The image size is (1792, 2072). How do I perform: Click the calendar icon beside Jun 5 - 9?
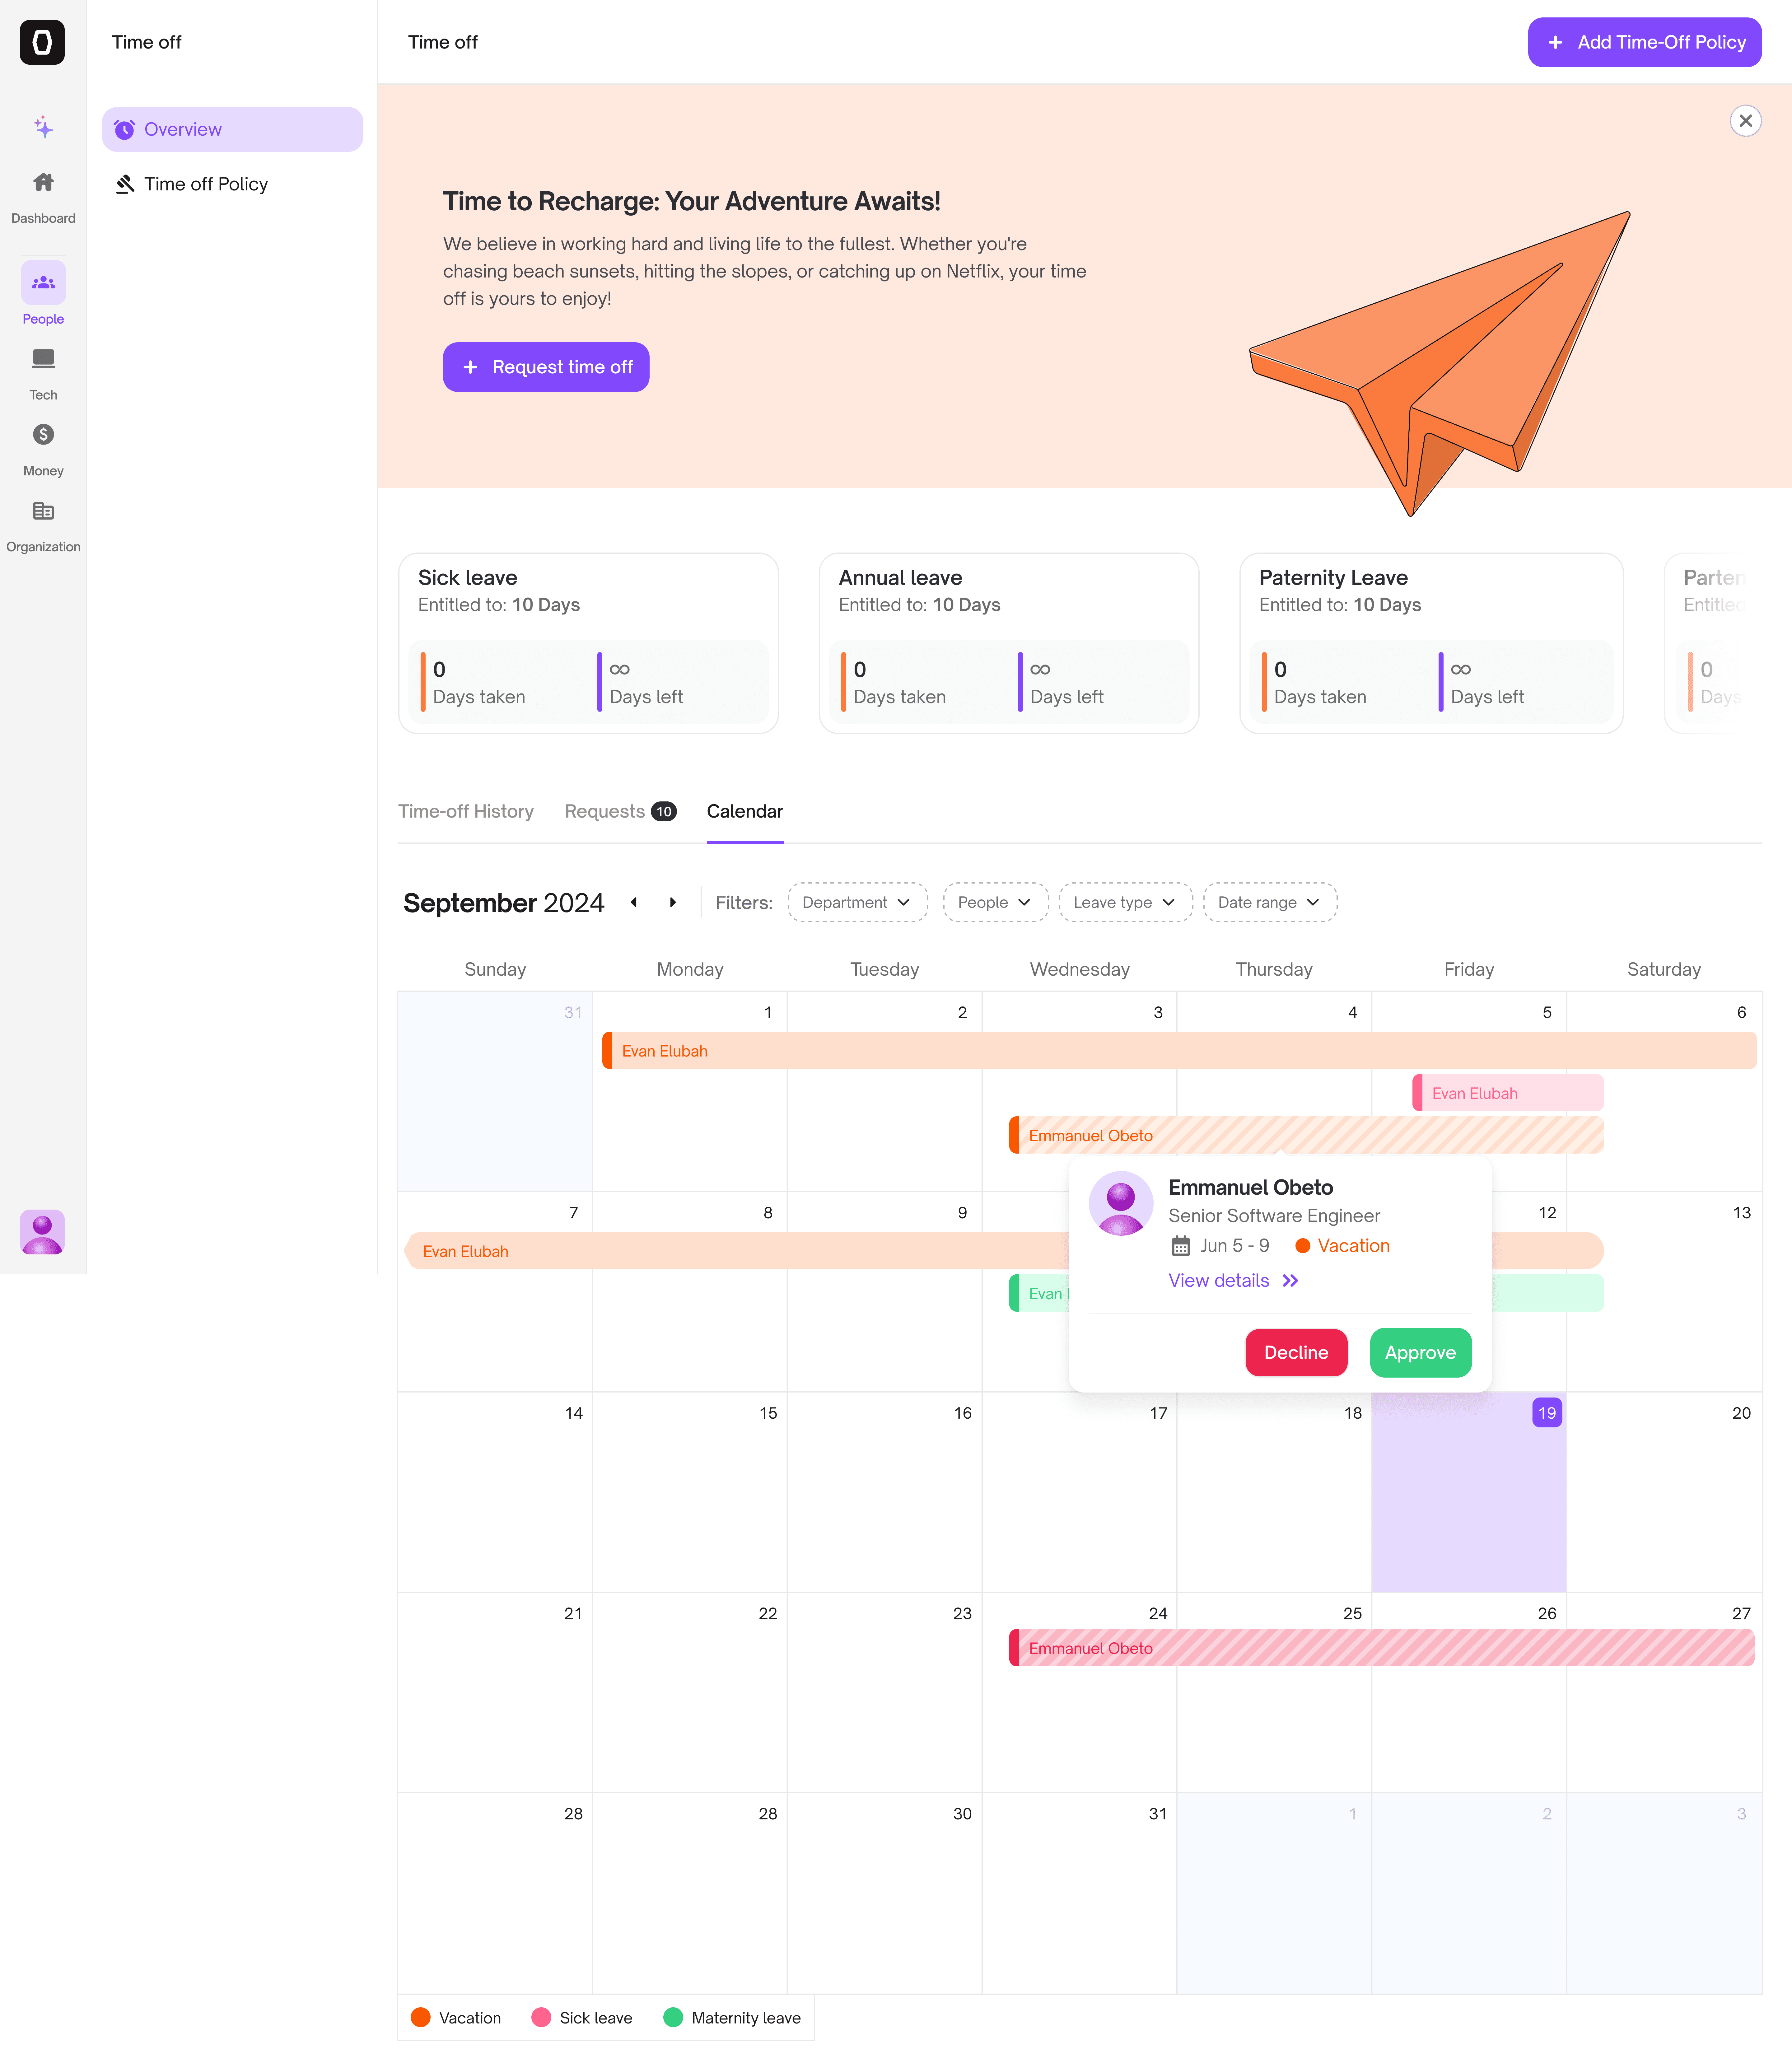[x=1181, y=1246]
